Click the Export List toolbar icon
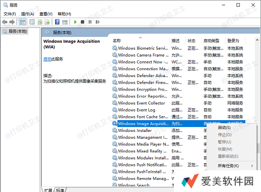Viewport: 261px width, 192px height. click(48, 22)
